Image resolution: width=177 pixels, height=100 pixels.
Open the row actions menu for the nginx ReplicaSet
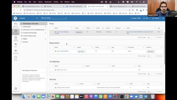pos(52,51)
